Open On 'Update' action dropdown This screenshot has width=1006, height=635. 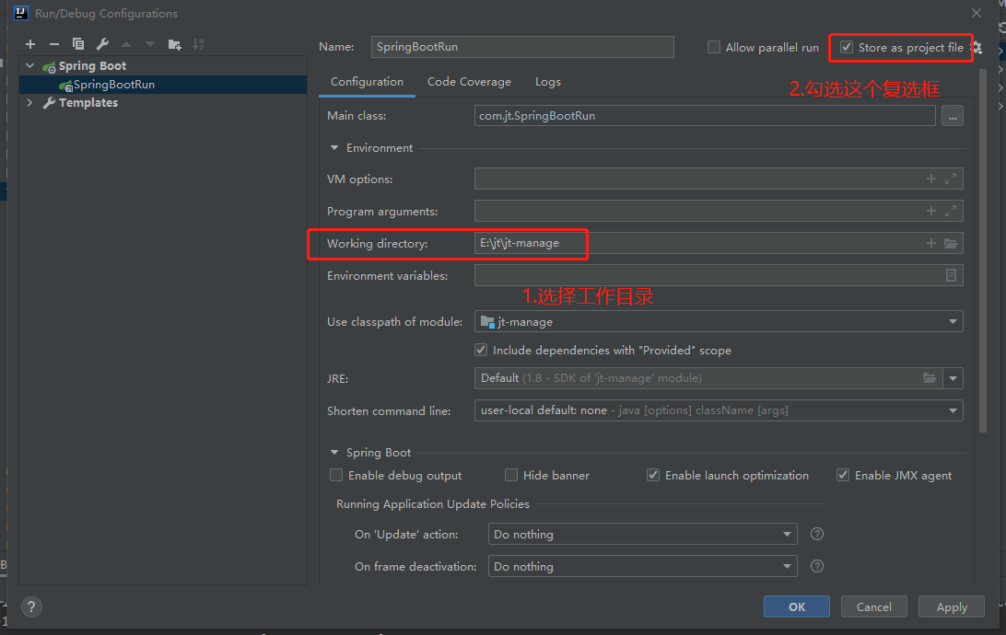[788, 535]
